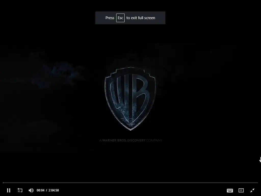
Task: Click the 'to exit full screen' message
Action: 141,18
